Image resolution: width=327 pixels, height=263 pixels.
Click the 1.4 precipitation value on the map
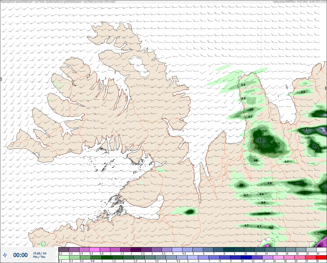pyautogui.click(x=267, y=213)
